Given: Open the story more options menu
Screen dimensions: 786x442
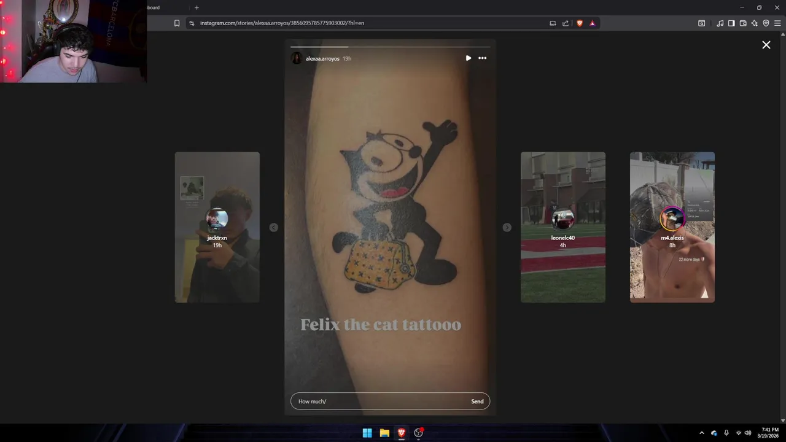Looking at the screenshot, I should point(483,58).
